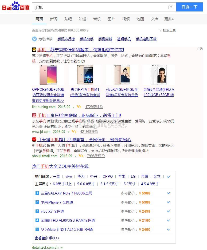
Task: Open the 手机排行榜 recommended link
Action: point(66,39)
